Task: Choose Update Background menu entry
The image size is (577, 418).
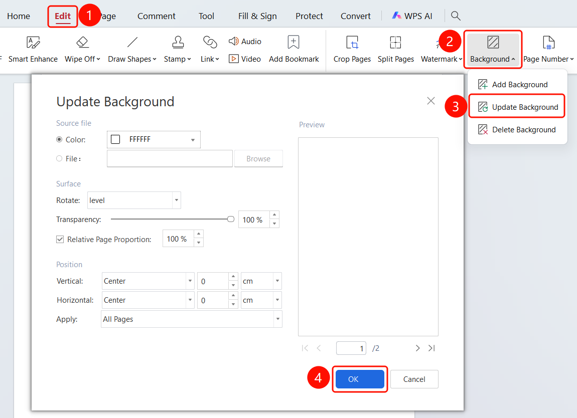Action: coord(517,107)
